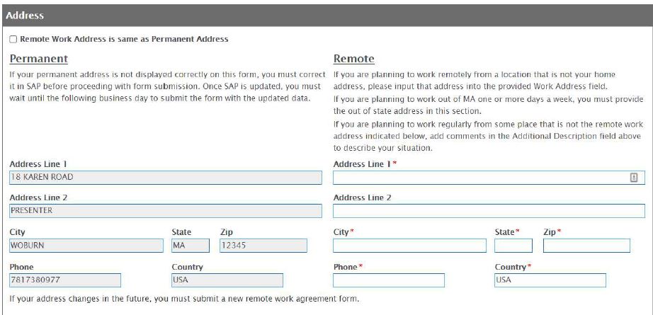Image resolution: width=653 pixels, height=315 pixels.
Task: Click Permanent Zip field '12345'
Action: 262,246
